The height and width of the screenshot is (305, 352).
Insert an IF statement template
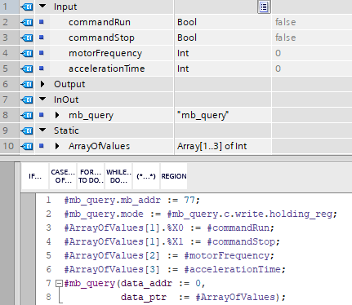click(35, 176)
